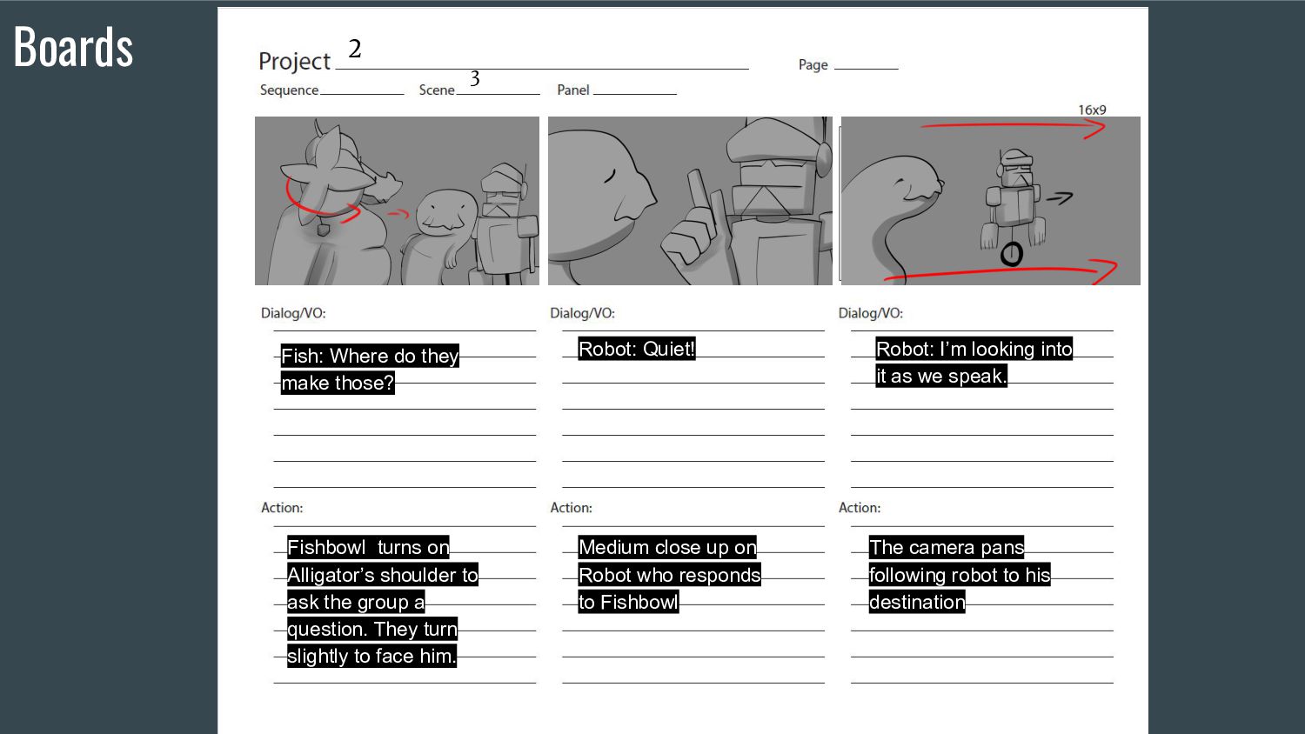Click the "16x9" aspect ratio label
1305x734 pixels.
pos(1092,110)
